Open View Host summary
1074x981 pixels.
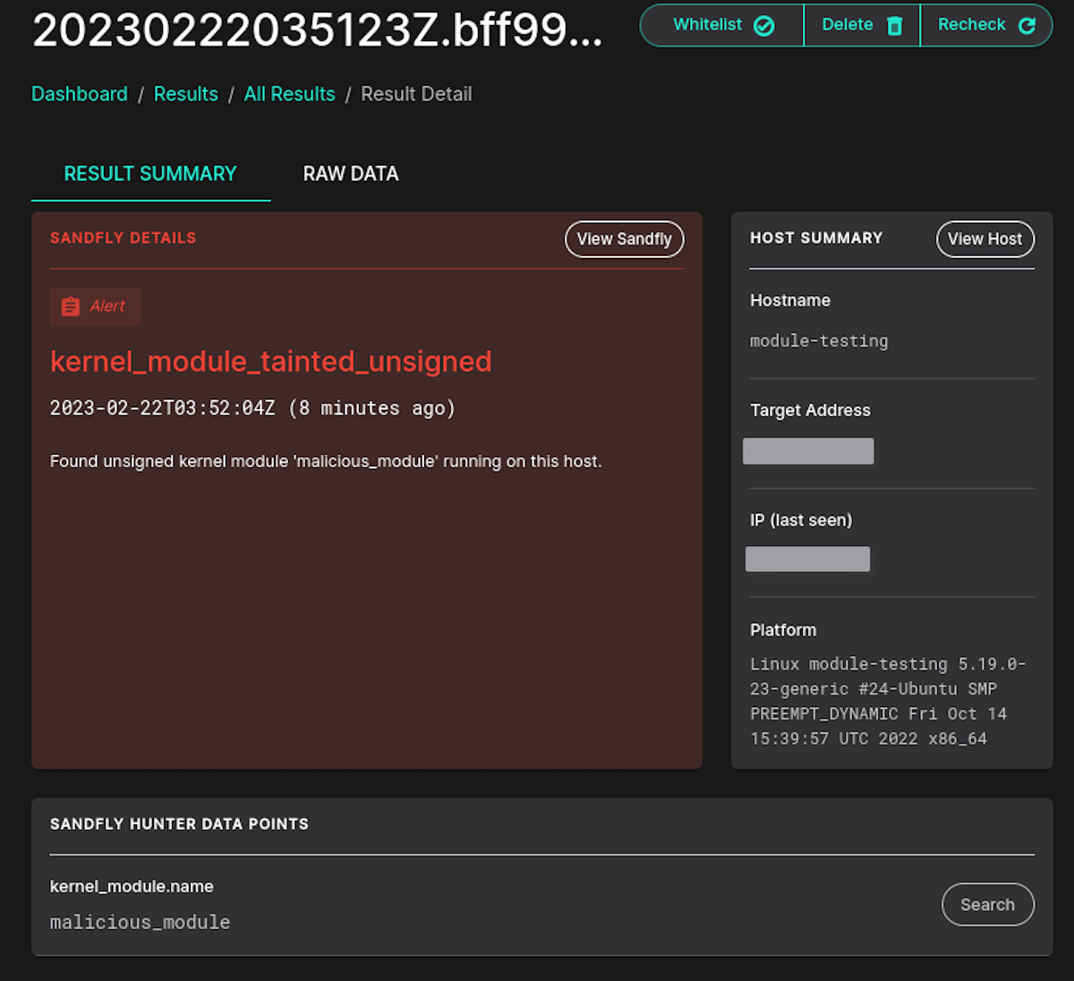click(984, 239)
